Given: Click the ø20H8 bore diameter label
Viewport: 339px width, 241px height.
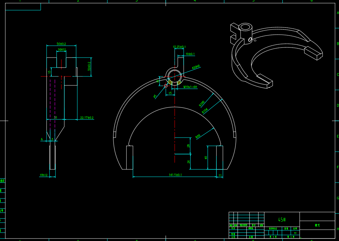Looking at the screenshot, I should [196, 67].
